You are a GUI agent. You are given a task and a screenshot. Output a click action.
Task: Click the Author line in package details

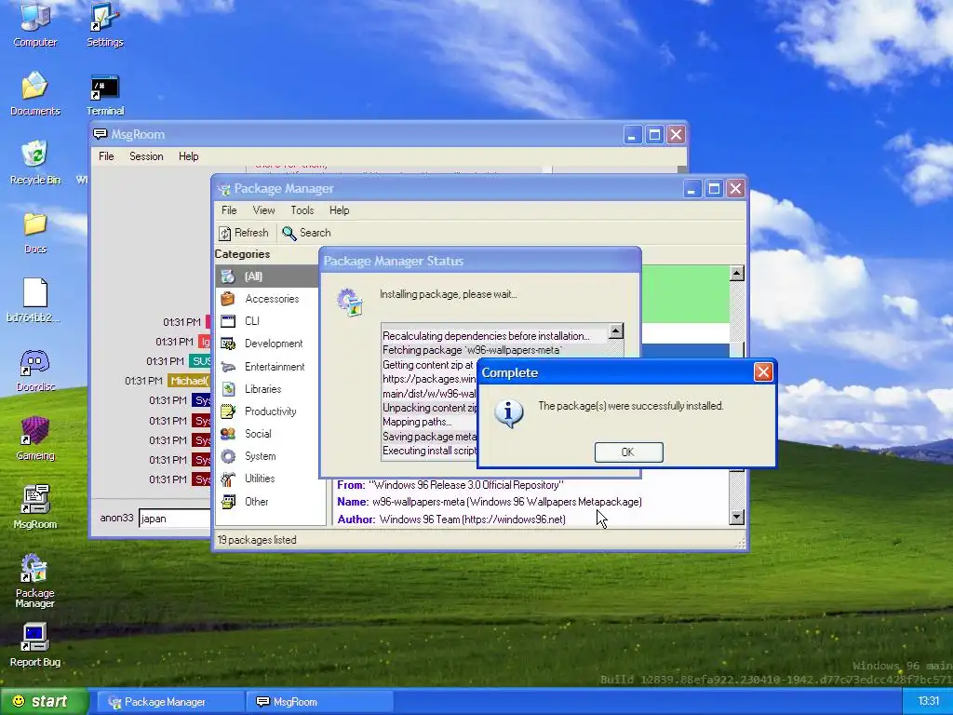451,519
